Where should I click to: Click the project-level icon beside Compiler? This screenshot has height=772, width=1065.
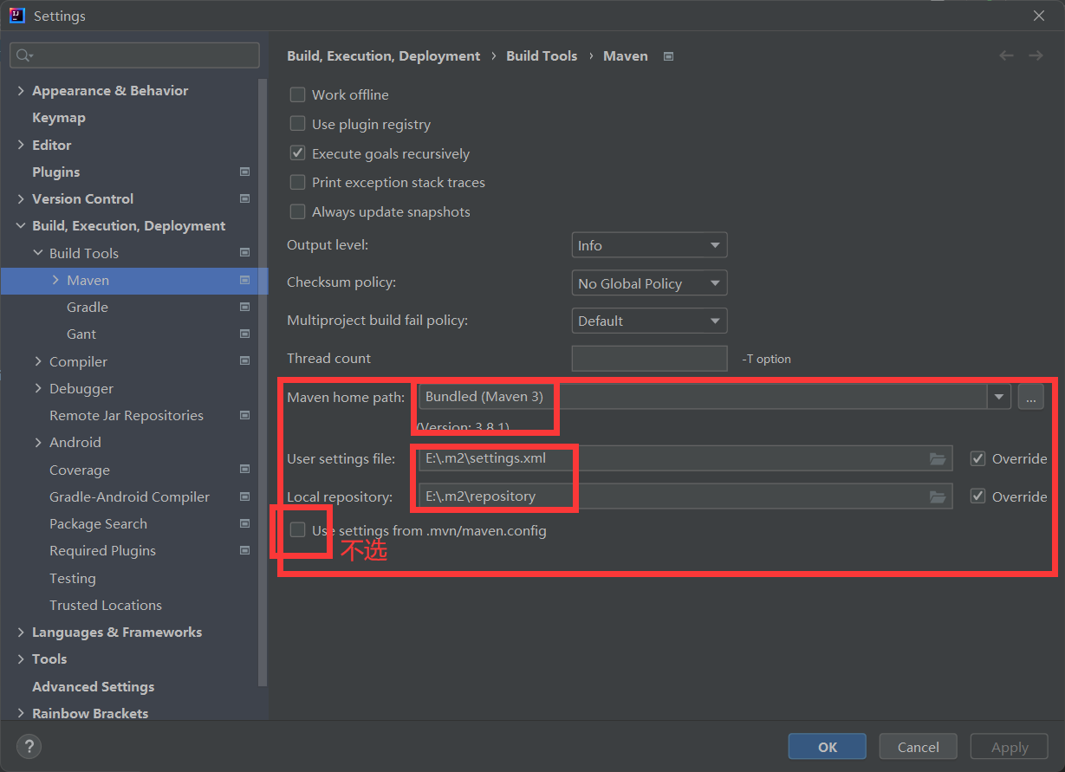click(245, 361)
